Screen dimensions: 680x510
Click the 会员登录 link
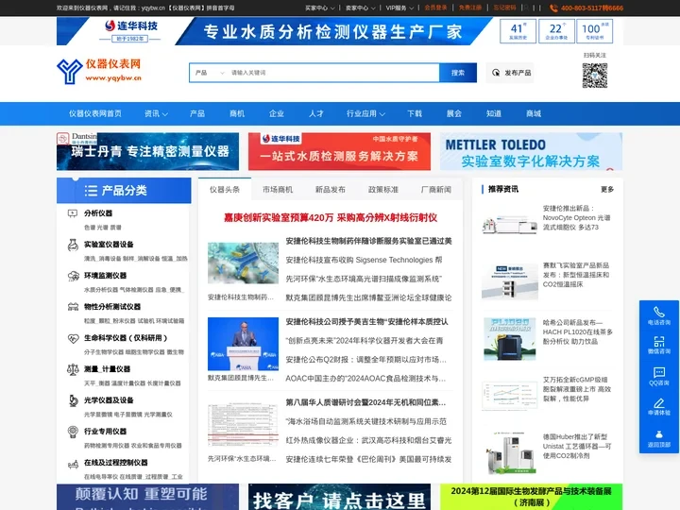[x=435, y=8]
